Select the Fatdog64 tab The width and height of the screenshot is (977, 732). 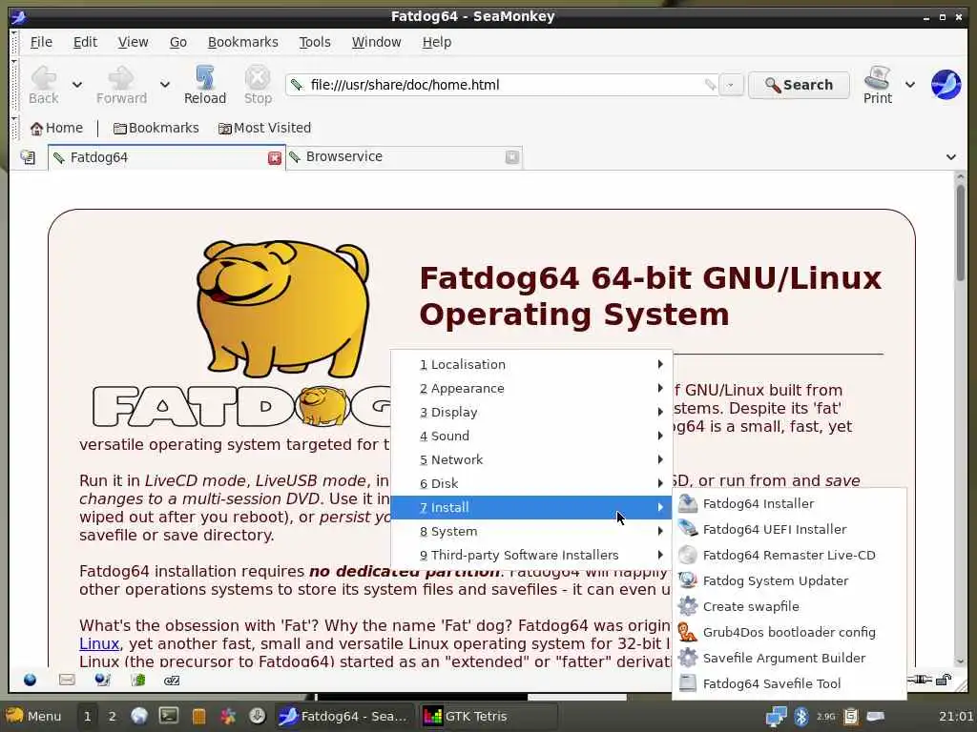click(x=167, y=157)
